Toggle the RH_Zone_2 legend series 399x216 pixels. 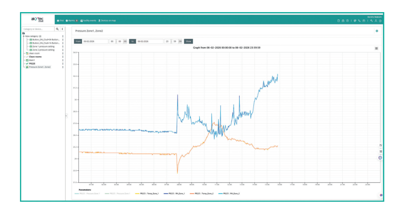pos(229,193)
